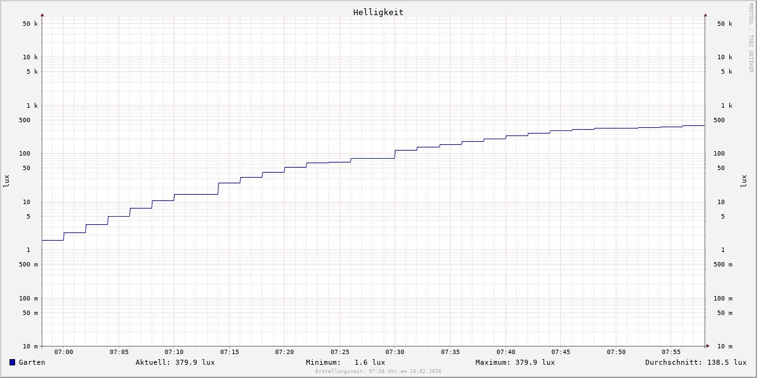
Task: Click the Durchschnitt 138.5 lux value
Action: [695, 362]
